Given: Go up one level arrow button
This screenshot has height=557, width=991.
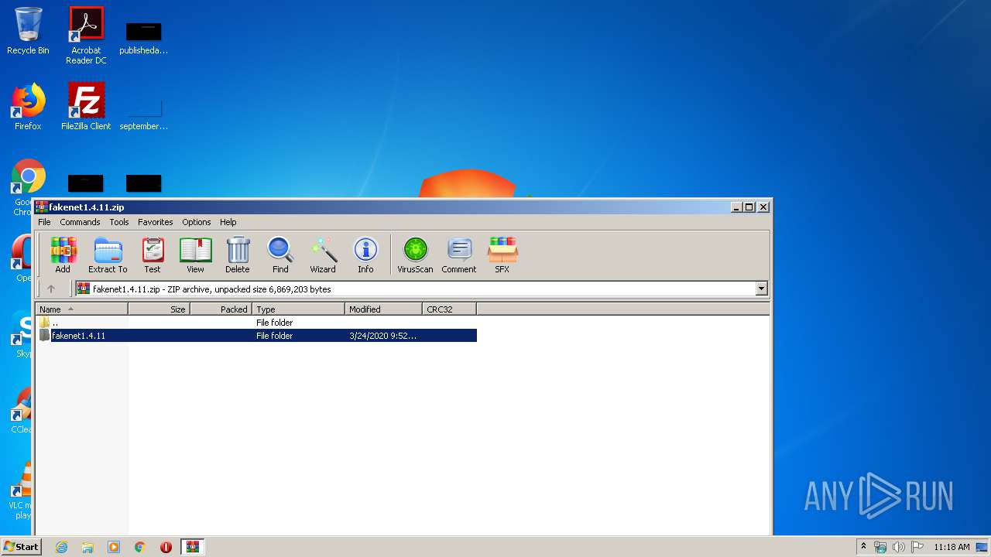Looking at the screenshot, I should click(51, 289).
